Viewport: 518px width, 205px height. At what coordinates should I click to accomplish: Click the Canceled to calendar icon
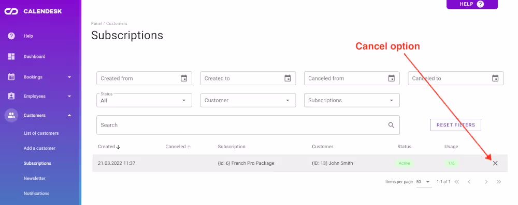[x=495, y=78]
